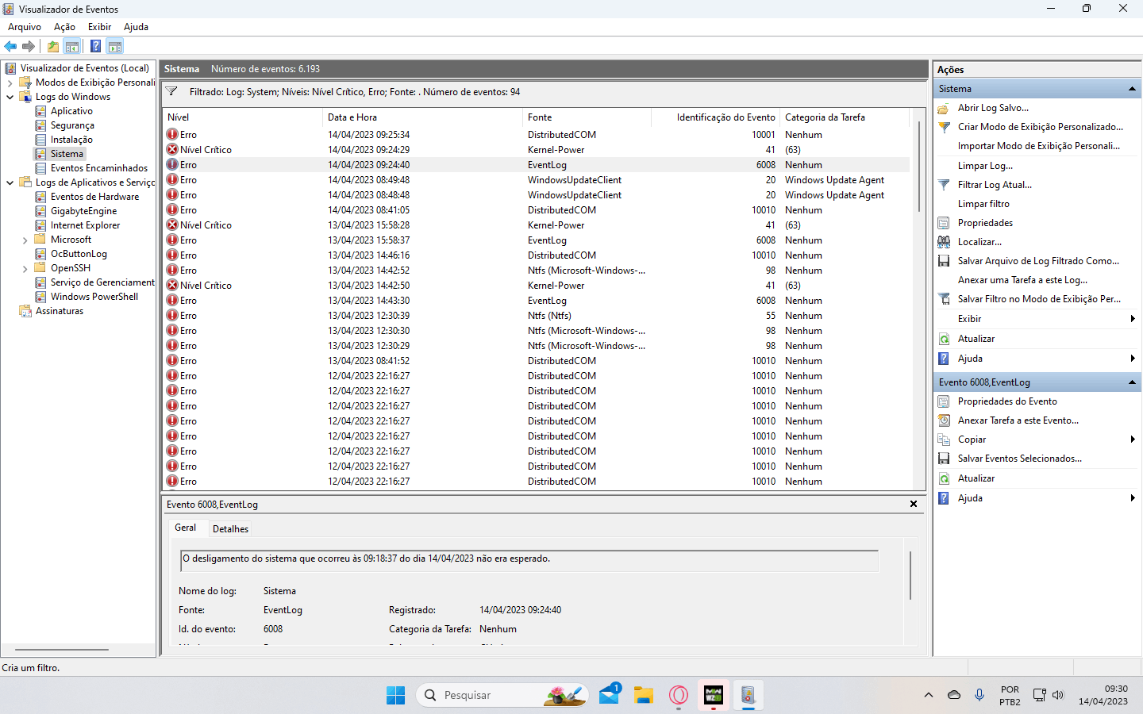Click Limpar Log action

click(985, 166)
